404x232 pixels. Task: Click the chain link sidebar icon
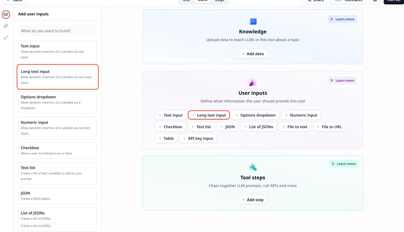tap(6, 26)
